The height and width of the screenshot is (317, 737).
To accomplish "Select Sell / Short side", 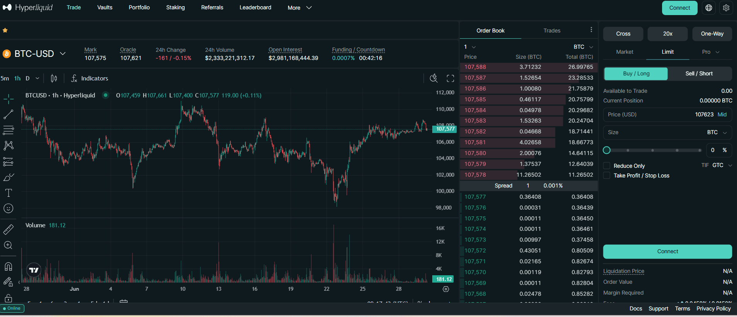I will pyautogui.click(x=699, y=74).
